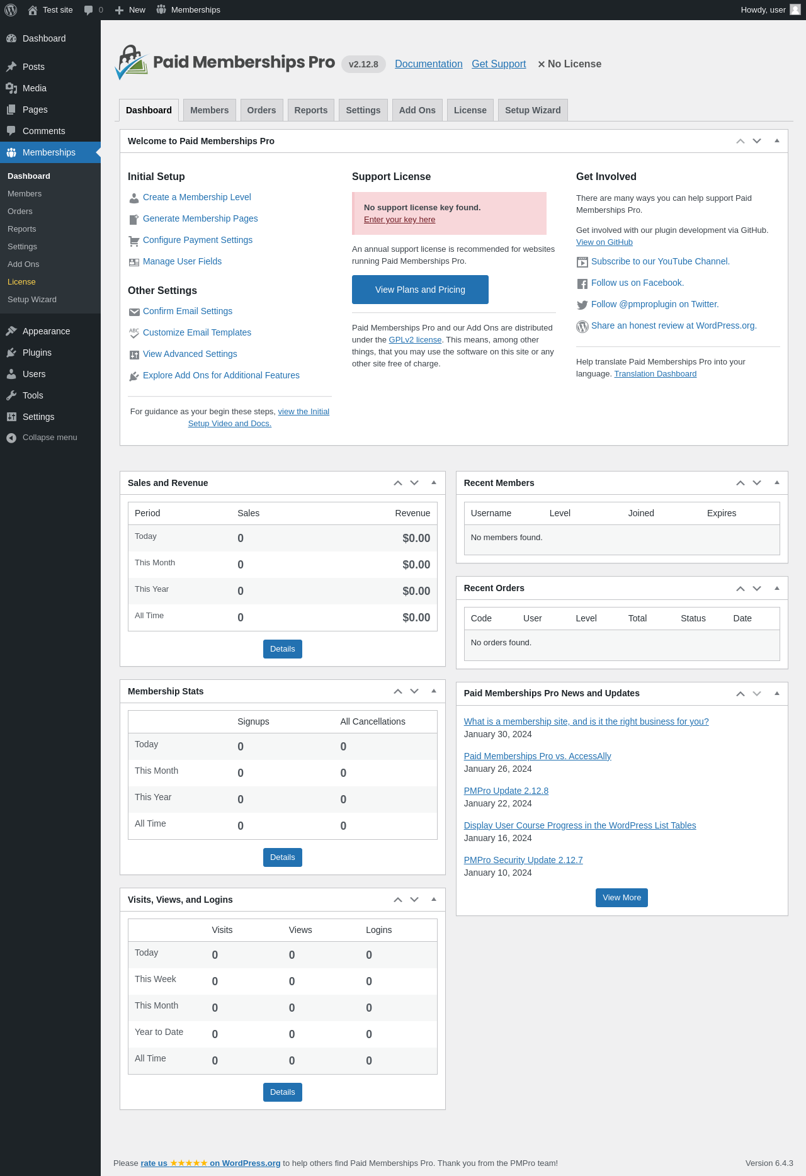Move the Welcome panel down
Screen dimensions: 806x1176
pos(757,141)
